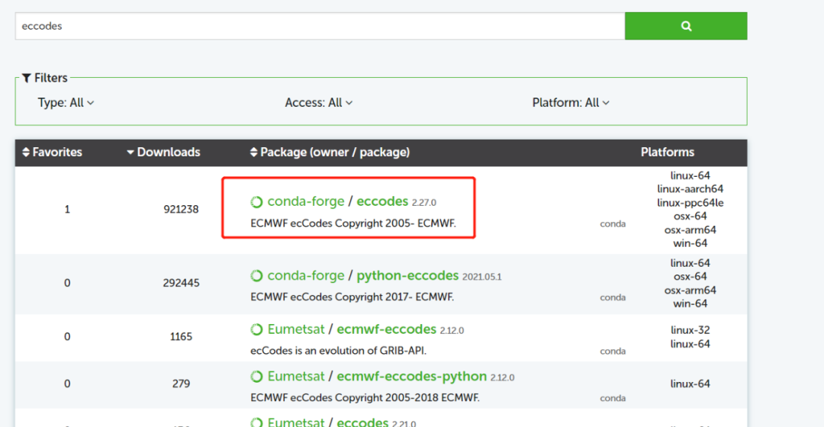824x427 pixels.
Task: Open the ecmwf-eccodes package link
Action: (x=386, y=330)
